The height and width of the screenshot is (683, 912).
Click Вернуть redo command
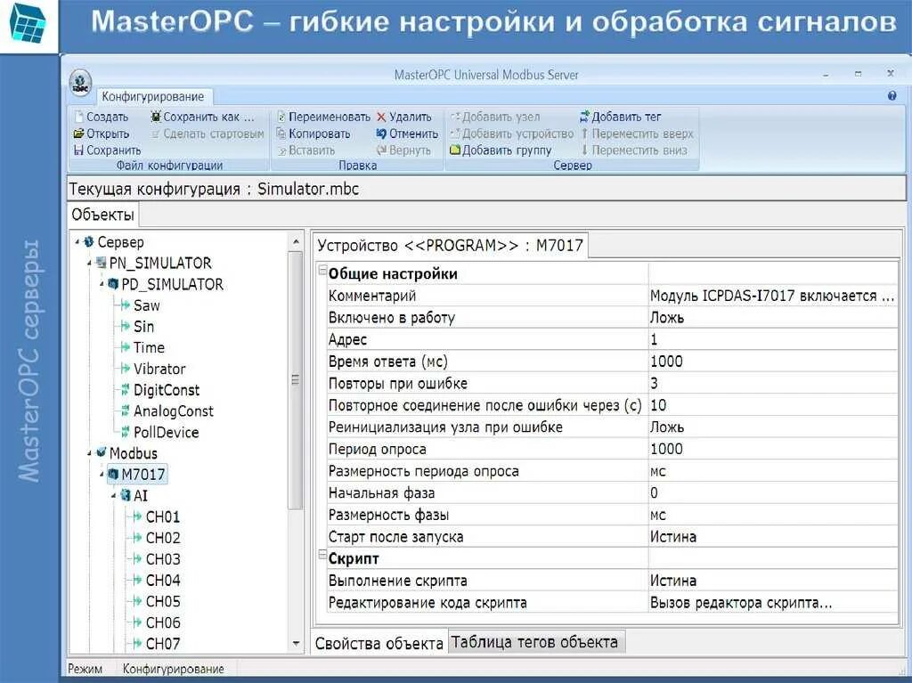[403, 150]
